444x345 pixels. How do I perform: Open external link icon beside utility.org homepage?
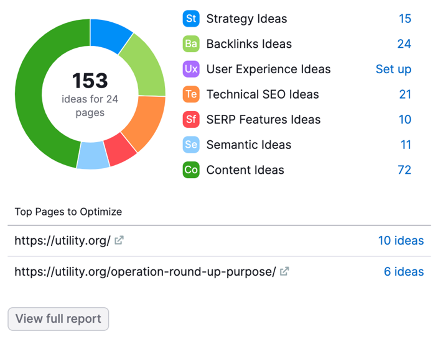119,241
